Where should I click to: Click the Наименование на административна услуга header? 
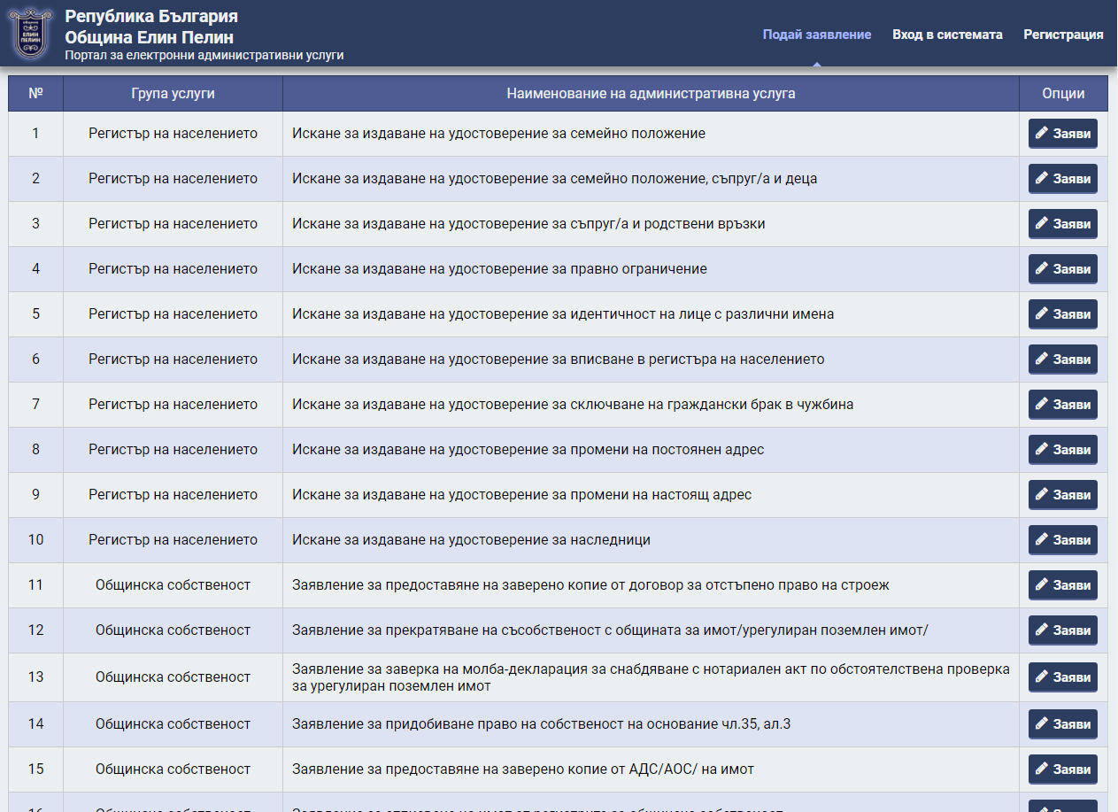tap(651, 93)
